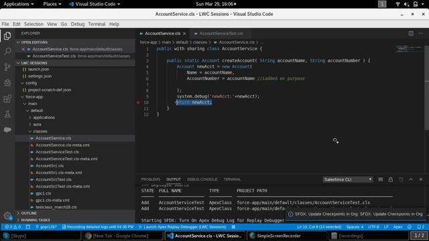Switch to the Debug Console tab
This screenshot has height=241, width=429.
click(202, 179)
